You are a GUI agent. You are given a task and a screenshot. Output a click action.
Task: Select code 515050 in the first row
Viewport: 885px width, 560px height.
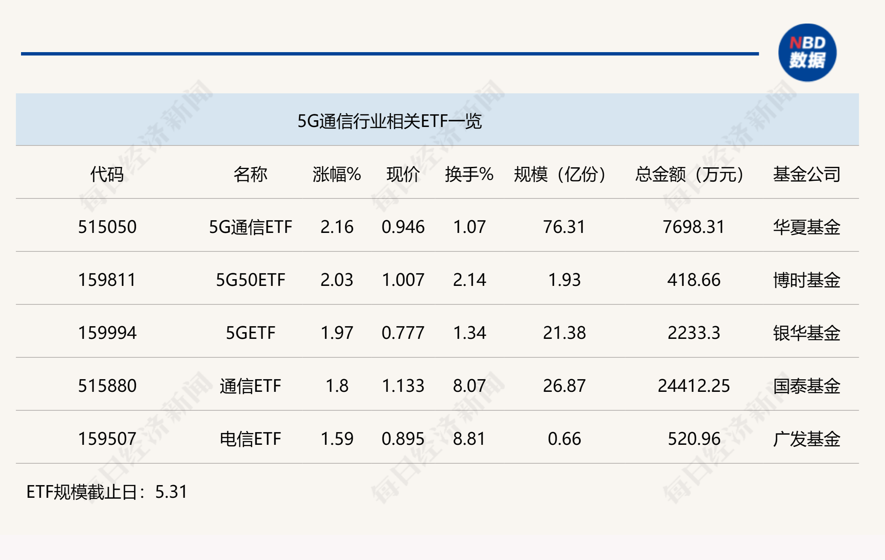pos(107,227)
